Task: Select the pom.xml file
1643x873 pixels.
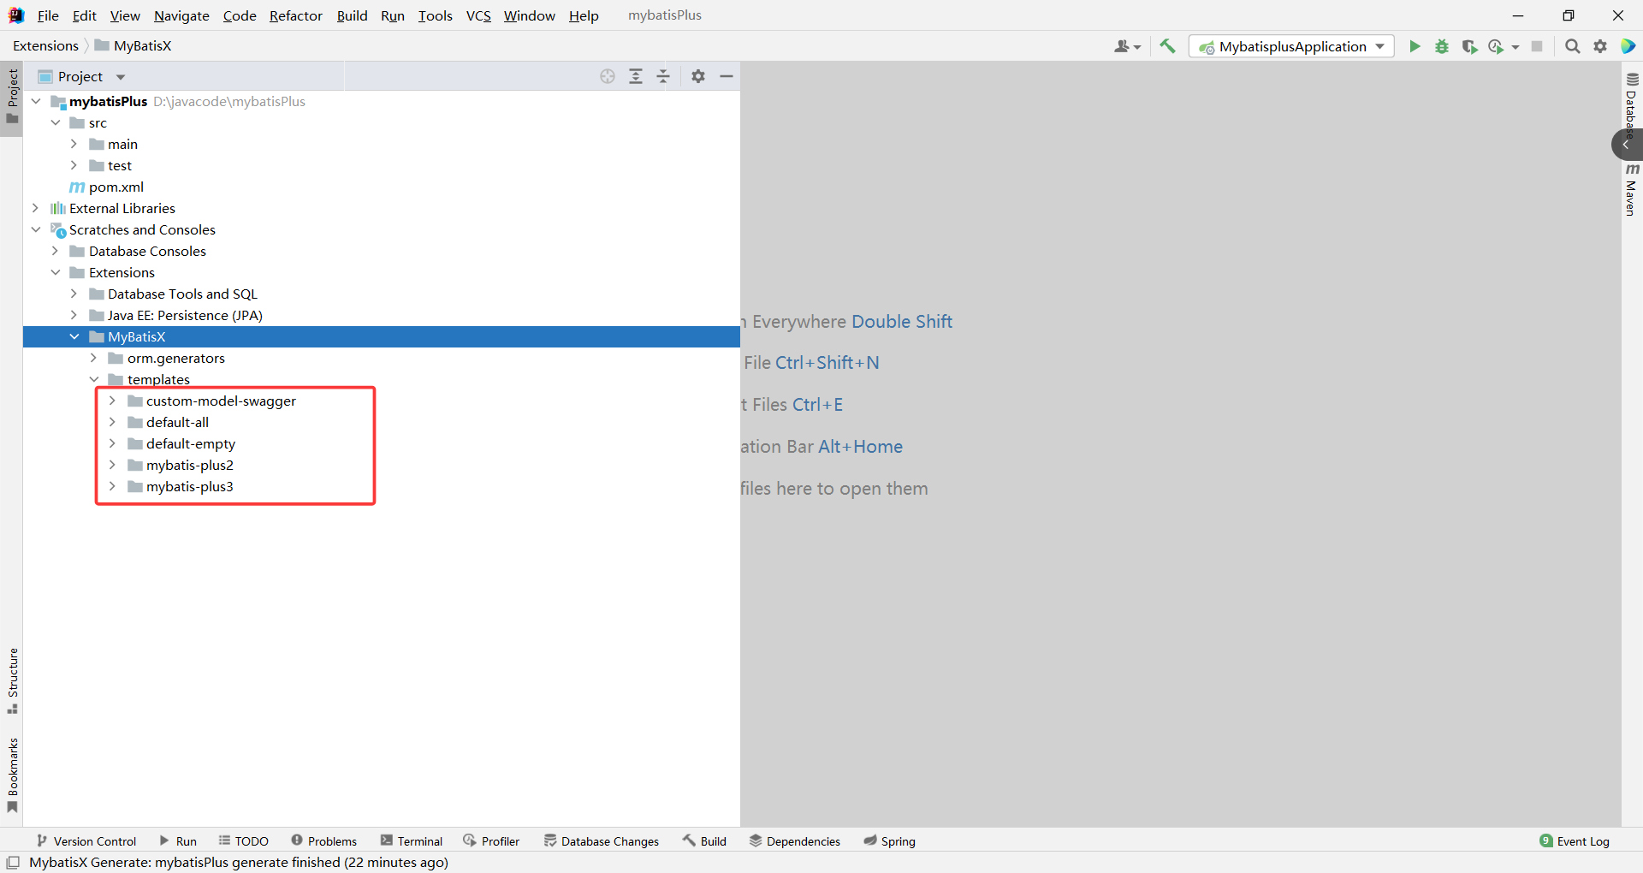Action: click(116, 187)
